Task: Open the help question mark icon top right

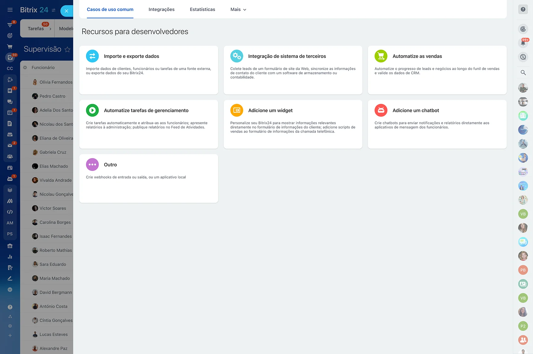Action: pyautogui.click(x=523, y=9)
